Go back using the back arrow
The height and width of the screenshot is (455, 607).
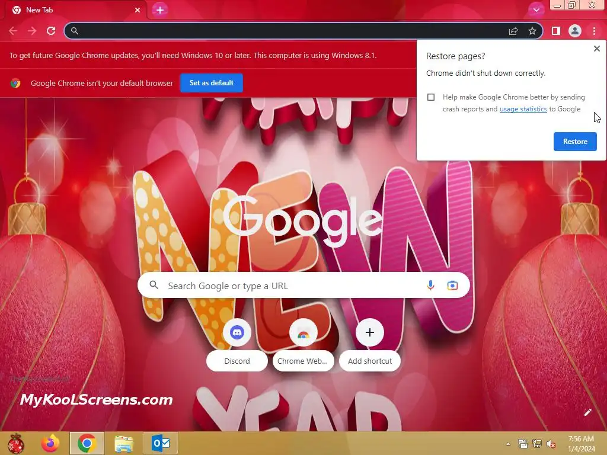click(13, 31)
